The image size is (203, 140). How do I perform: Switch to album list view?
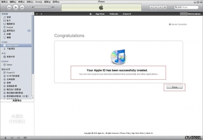(156, 7)
